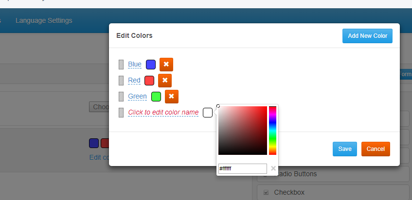The width and height of the screenshot is (412, 200).
Task: Grab the Red row drag handle
Action: pyautogui.click(x=121, y=81)
